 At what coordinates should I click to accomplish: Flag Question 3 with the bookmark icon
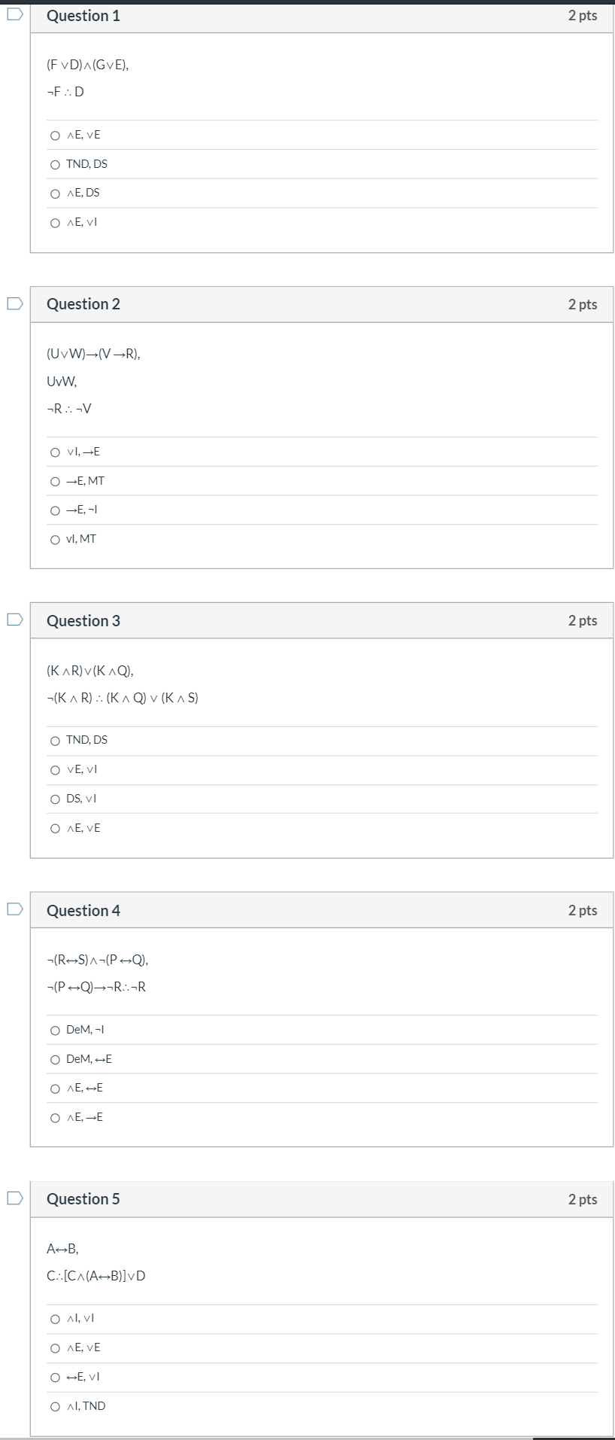click(15, 620)
